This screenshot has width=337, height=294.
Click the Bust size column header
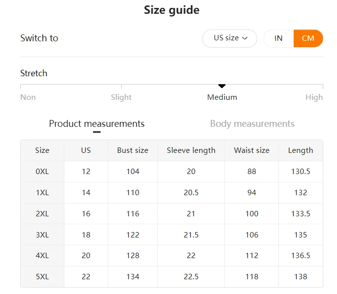(x=132, y=150)
